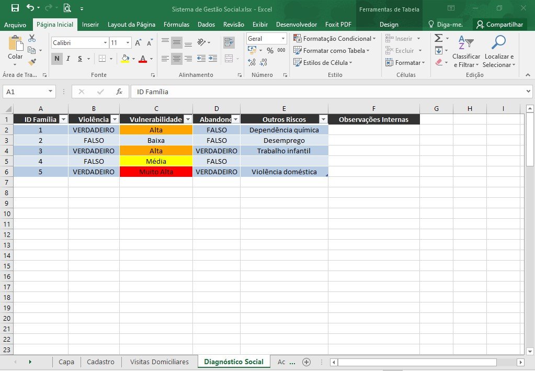The image size is (535, 371).
Task: Switch to the Dados ribbon tab
Action: [207, 25]
